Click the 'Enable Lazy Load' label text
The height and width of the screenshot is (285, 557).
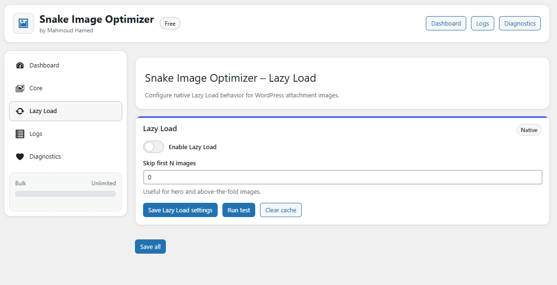pyautogui.click(x=192, y=147)
